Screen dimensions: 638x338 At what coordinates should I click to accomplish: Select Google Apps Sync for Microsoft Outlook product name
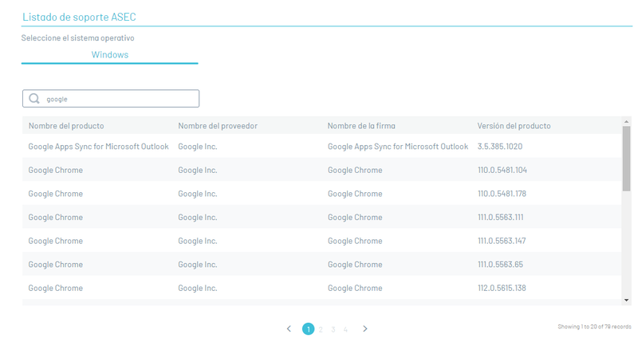(x=98, y=147)
